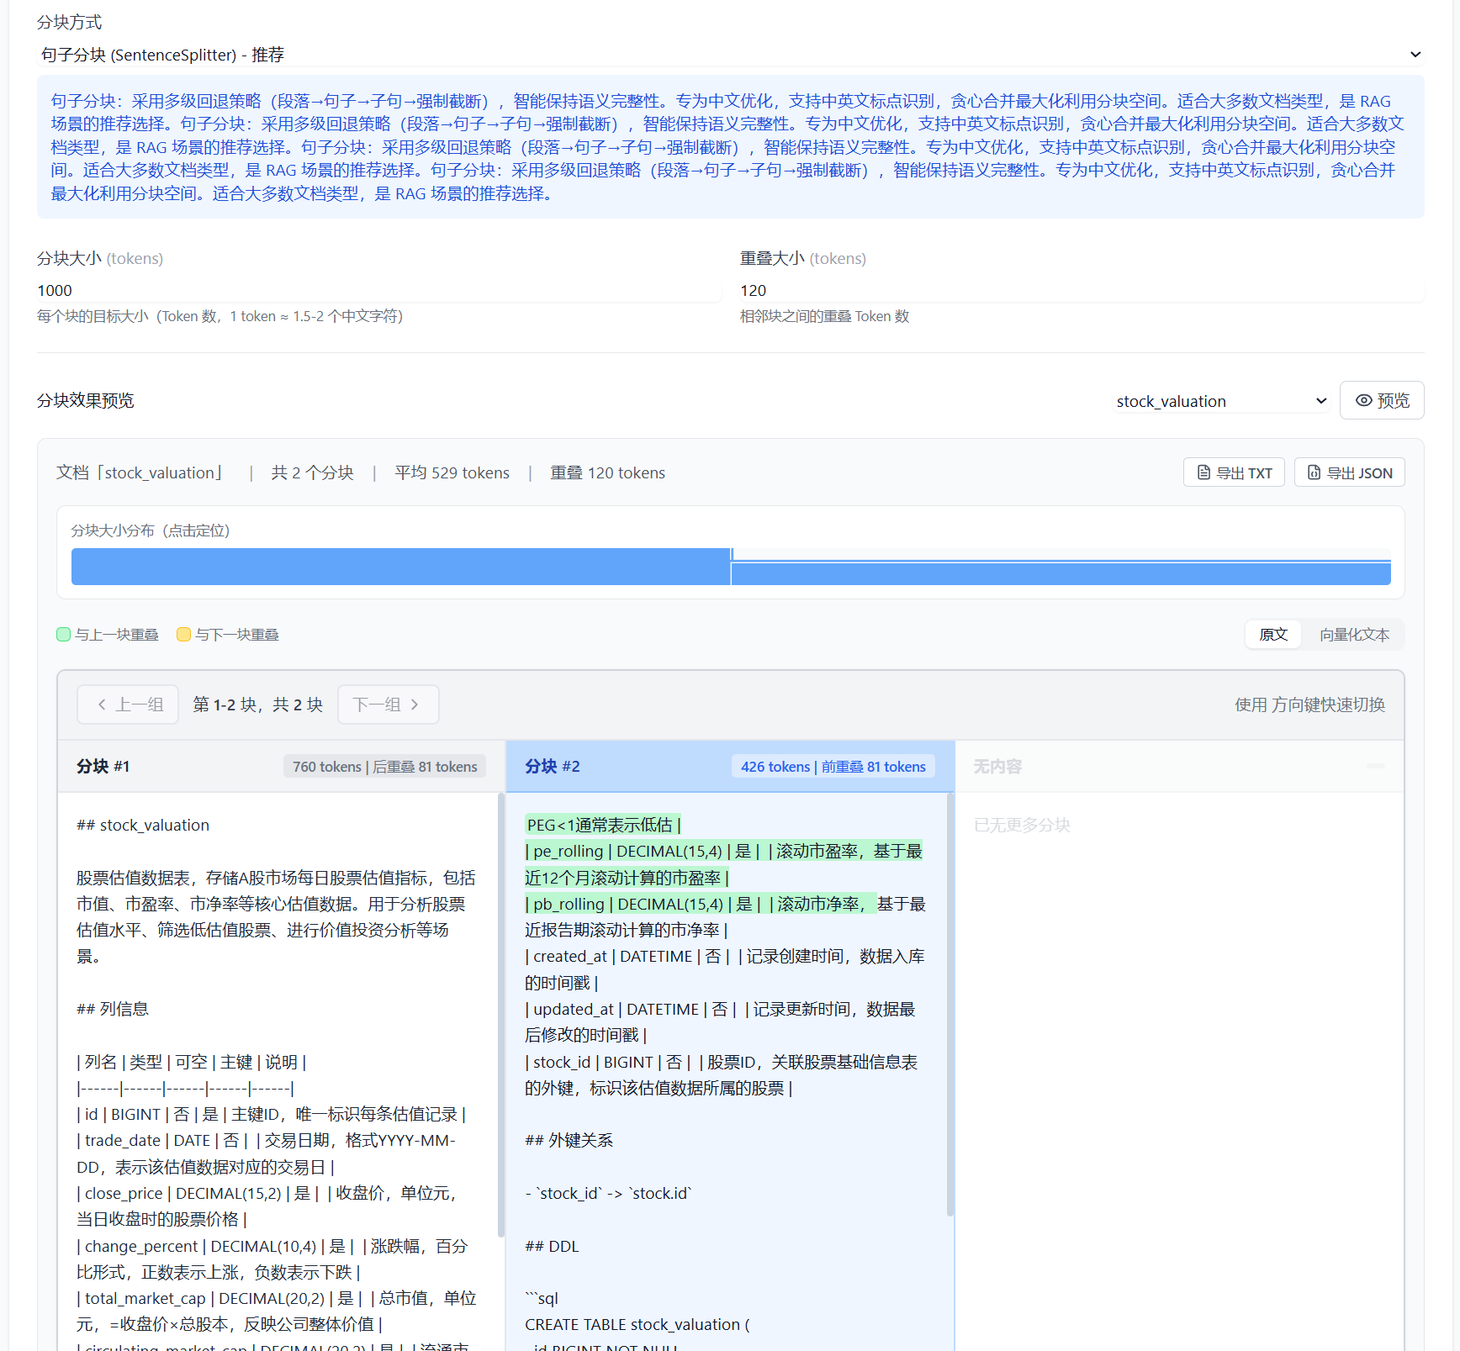This screenshot has height=1351, width=1460.
Task: Click the 第 1-2 块，共 2 块 indicator
Action: pyautogui.click(x=257, y=705)
